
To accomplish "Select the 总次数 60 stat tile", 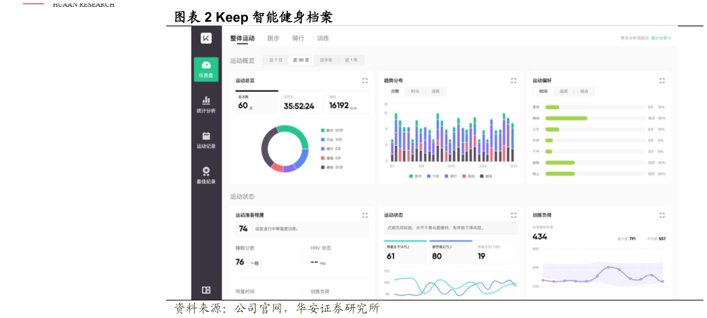I will tap(257, 102).
